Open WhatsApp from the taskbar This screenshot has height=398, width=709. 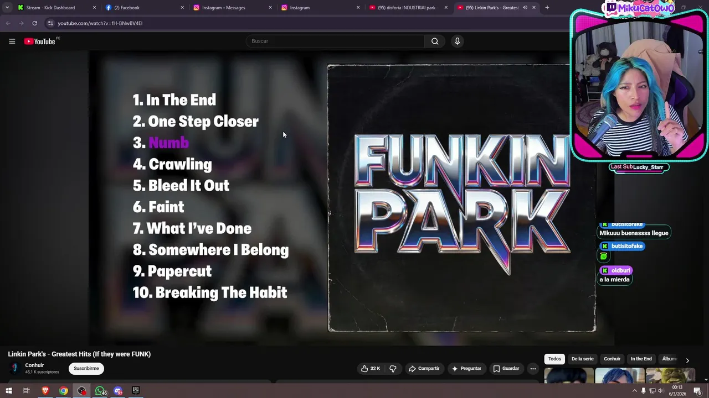pos(100,391)
